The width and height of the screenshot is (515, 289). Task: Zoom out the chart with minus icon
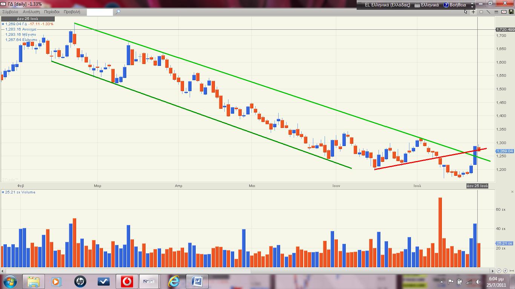pos(499,271)
